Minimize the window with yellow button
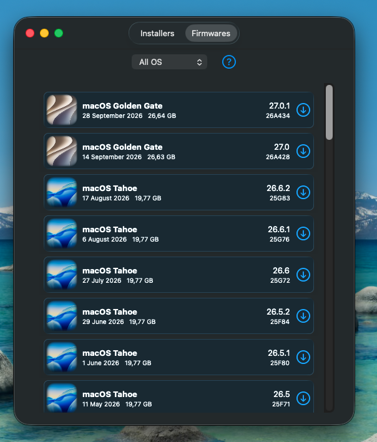The height and width of the screenshot is (442, 377). 44,33
